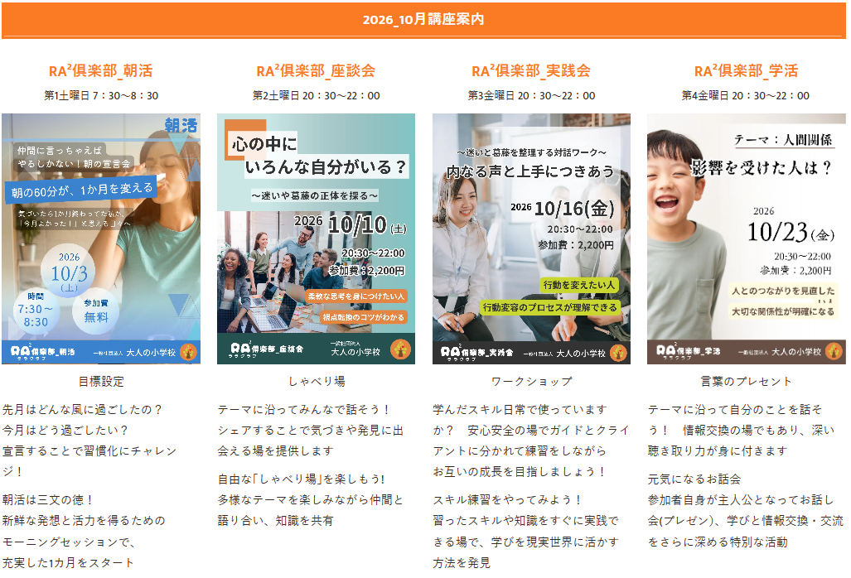
Task: Click the 心の中に flyer title text
Action: coord(265,144)
